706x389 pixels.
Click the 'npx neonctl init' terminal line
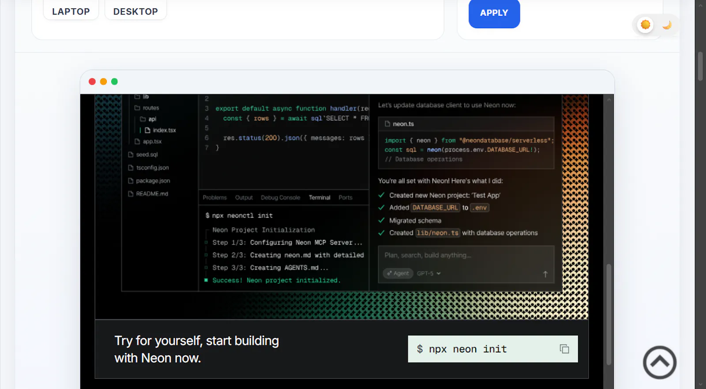pyautogui.click(x=239, y=215)
